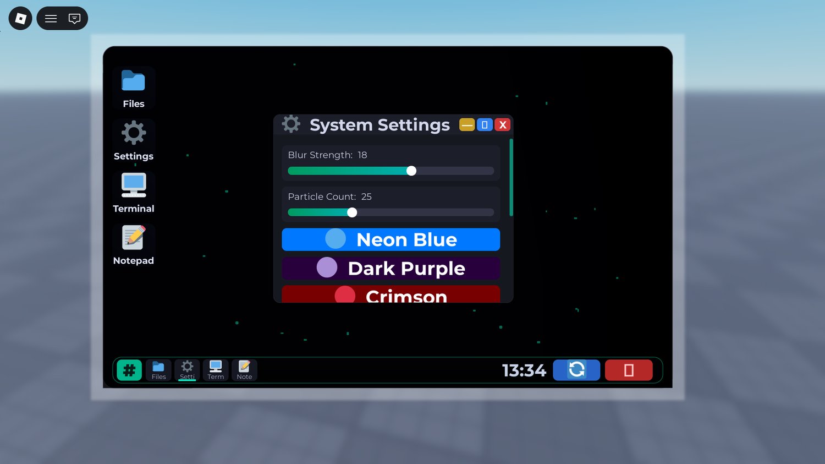This screenshot has height=464, width=825.
Task: Adjust the Blur Strength slider handle
Action: 411,171
